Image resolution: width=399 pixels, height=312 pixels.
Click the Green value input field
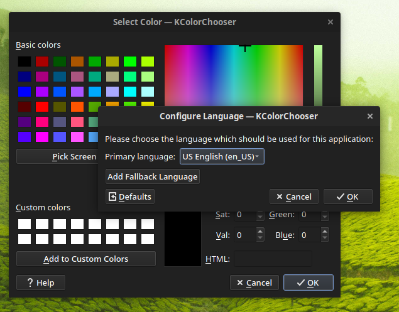(310, 215)
